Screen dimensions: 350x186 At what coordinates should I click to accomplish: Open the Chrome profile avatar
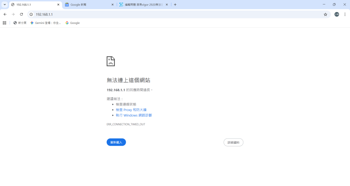tap(337, 14)
